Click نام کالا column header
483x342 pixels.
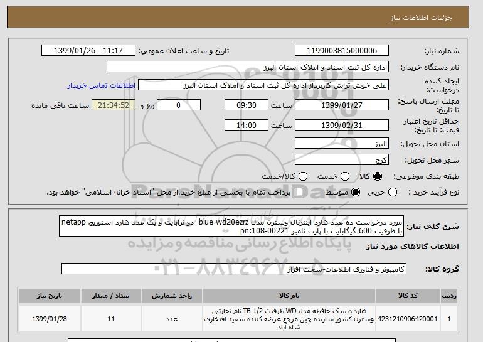pos(289,296)
